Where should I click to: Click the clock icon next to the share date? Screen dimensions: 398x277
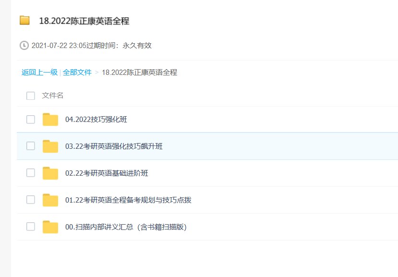(x=24, y=46)
